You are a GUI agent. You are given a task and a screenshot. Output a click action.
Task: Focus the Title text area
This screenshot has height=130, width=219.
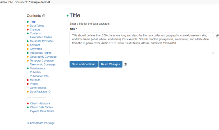142,43
